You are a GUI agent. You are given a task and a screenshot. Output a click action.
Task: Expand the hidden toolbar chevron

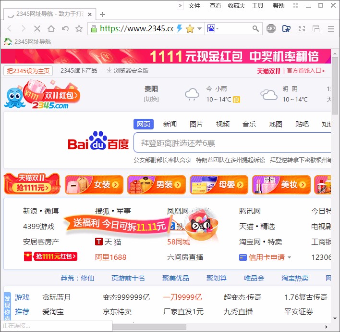tap(181, 5)
